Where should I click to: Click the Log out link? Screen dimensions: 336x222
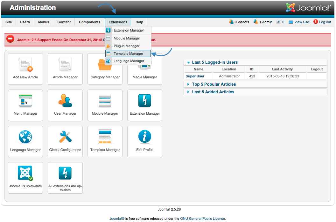point(325,22)
